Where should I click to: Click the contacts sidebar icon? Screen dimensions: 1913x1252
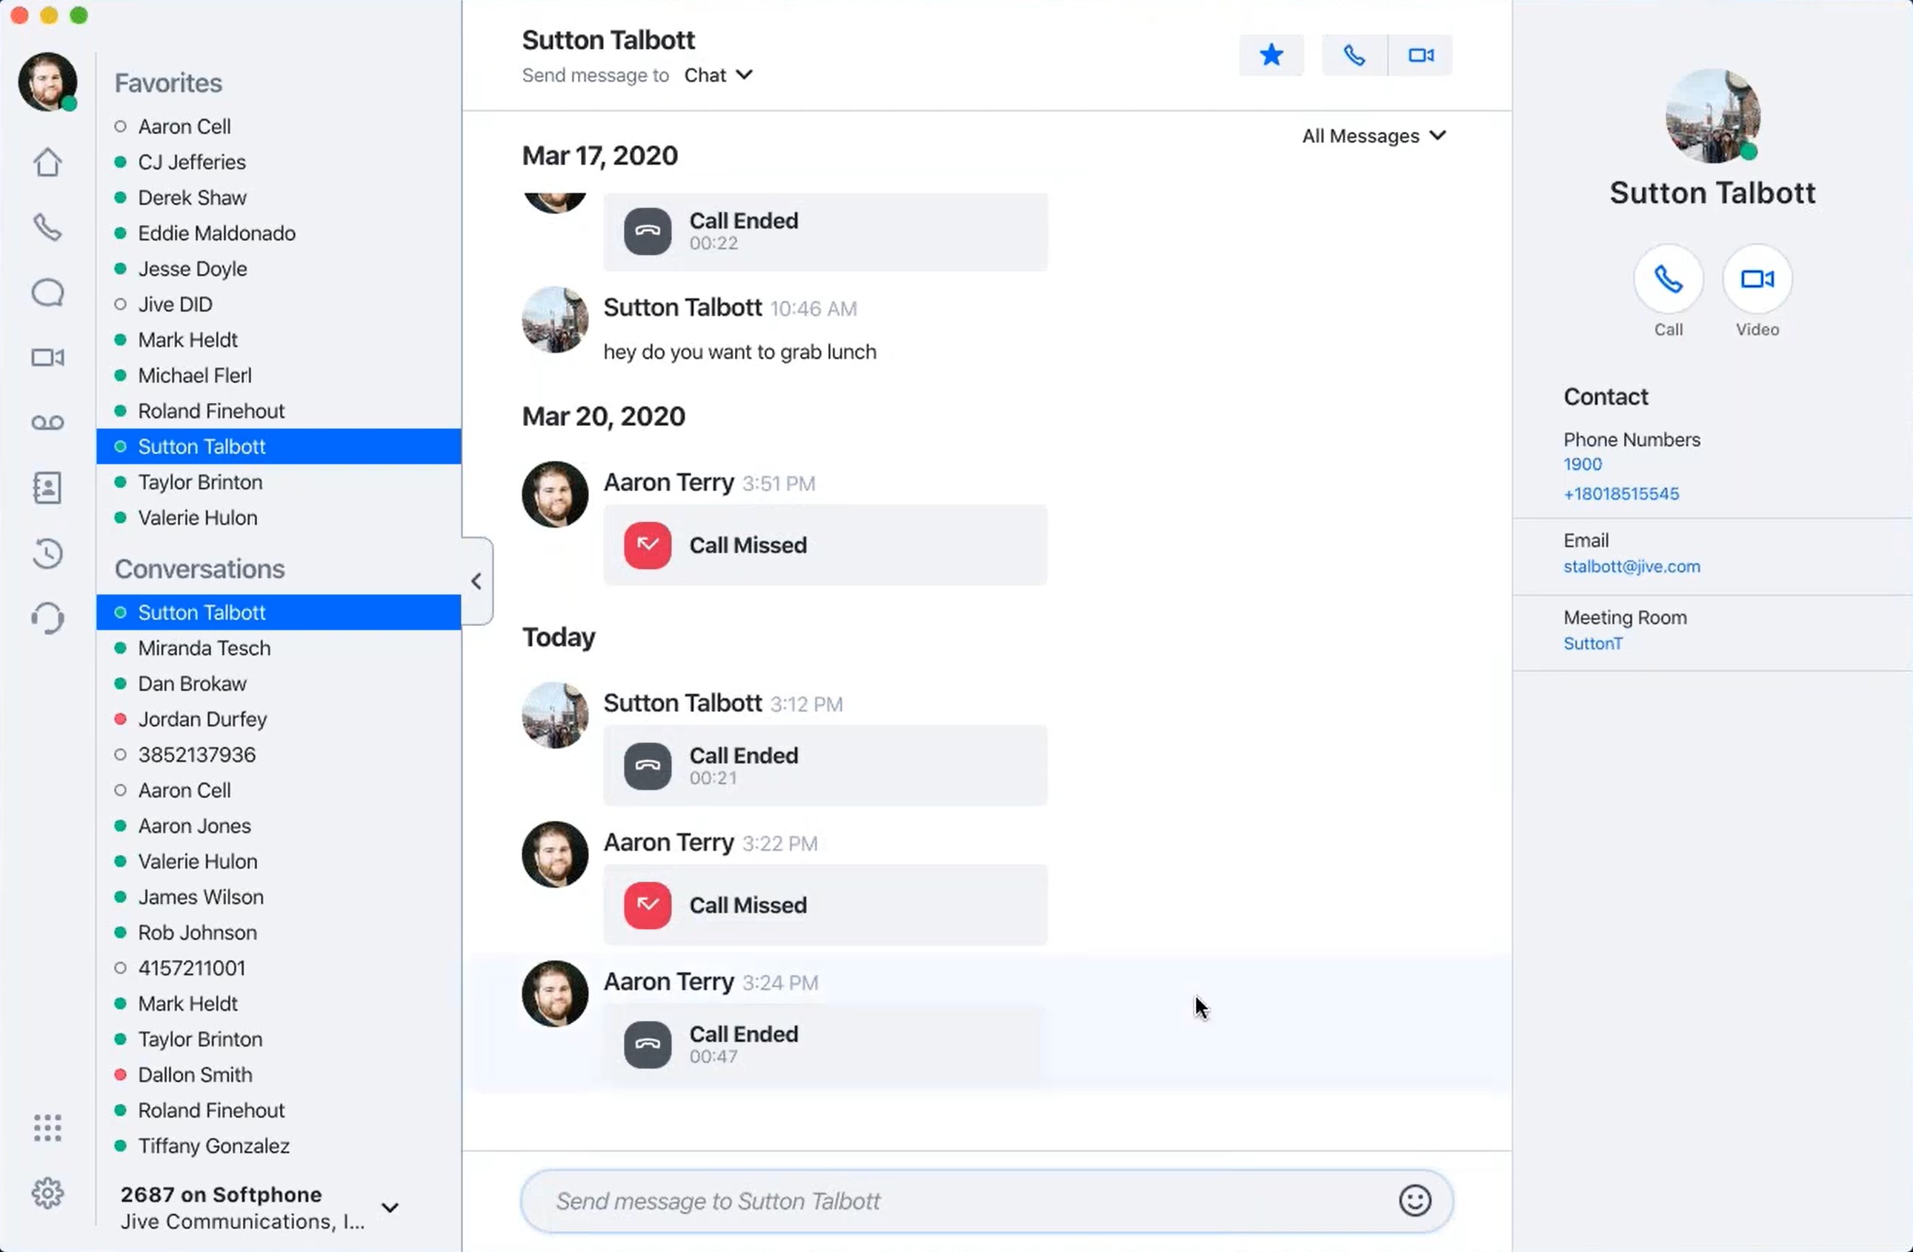46,487
